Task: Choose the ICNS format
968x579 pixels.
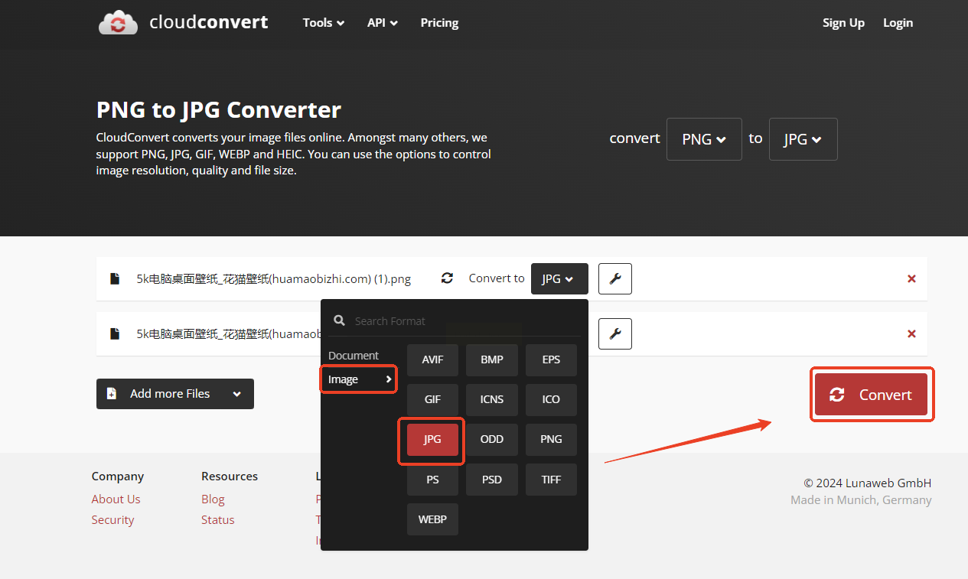Action: tap(492, 399)
